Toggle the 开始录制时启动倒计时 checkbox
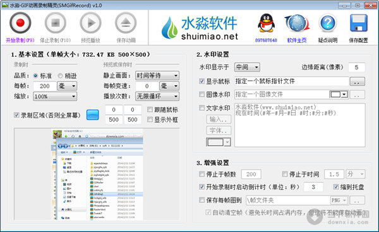 coord(202,187)
